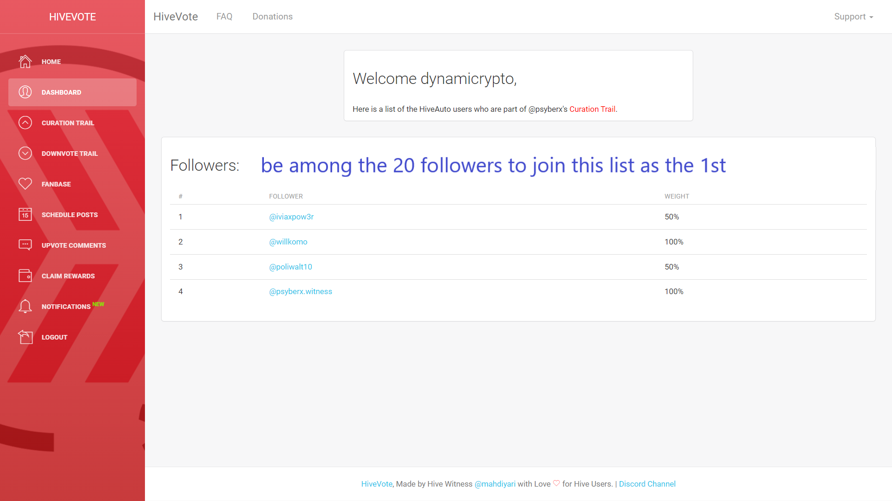The height and width of the screenshot is (501, 892).
Task: Click the HIVEVOTE sidebar logo title
Action: [72, 17]
